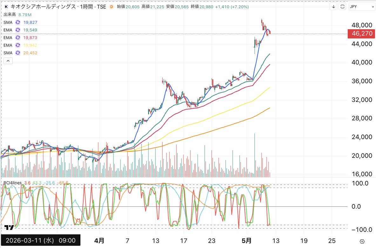This screenshot has width=376, height=248.
Task: Click the refresh icon beside SMA 19,827
Action: 18,22
